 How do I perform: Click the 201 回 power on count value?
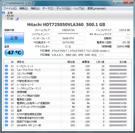point(121,42)
